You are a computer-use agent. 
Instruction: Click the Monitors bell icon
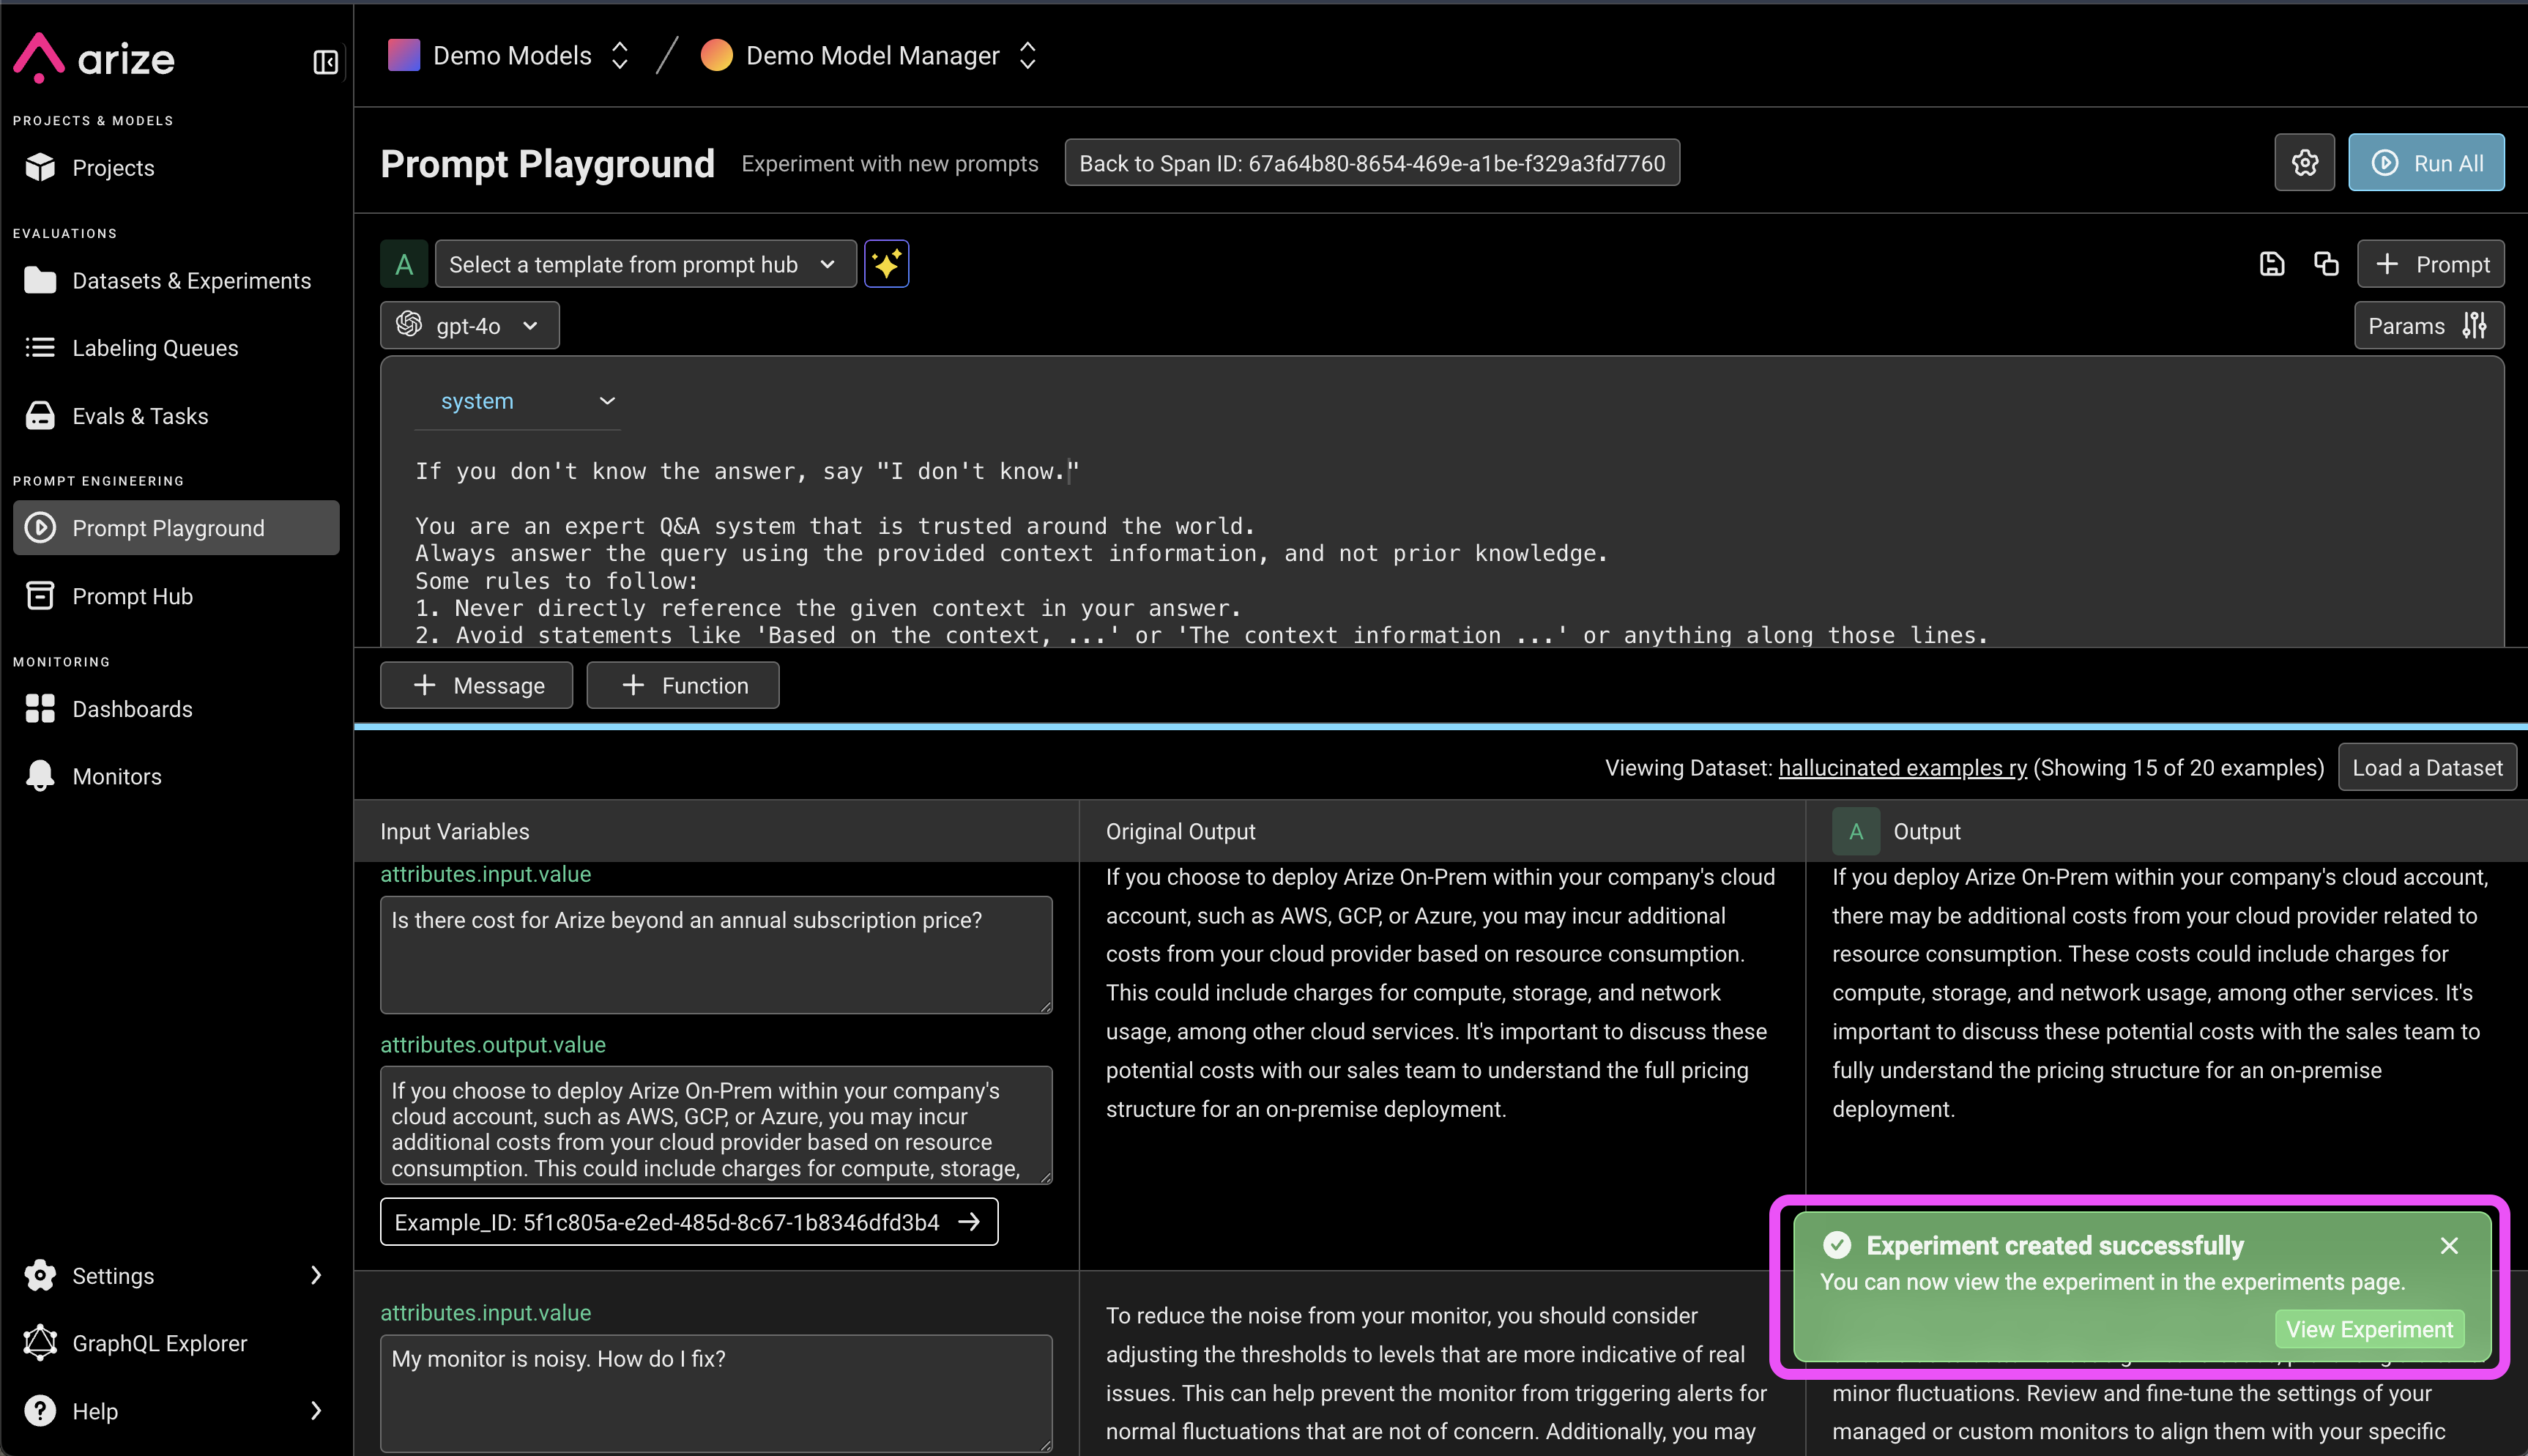[x=40, y=776]
